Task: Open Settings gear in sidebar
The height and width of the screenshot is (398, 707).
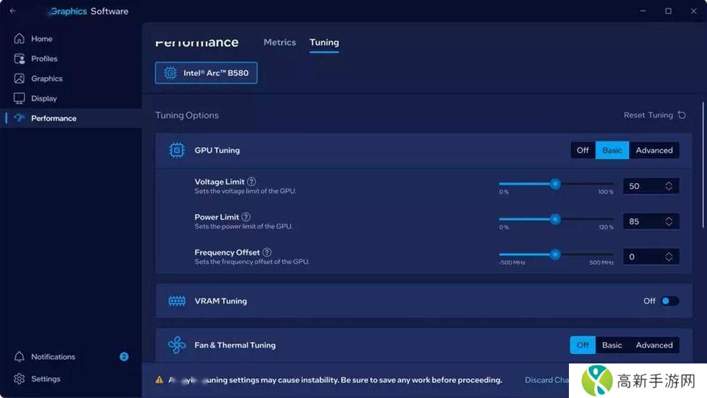Action: (19, 379)
